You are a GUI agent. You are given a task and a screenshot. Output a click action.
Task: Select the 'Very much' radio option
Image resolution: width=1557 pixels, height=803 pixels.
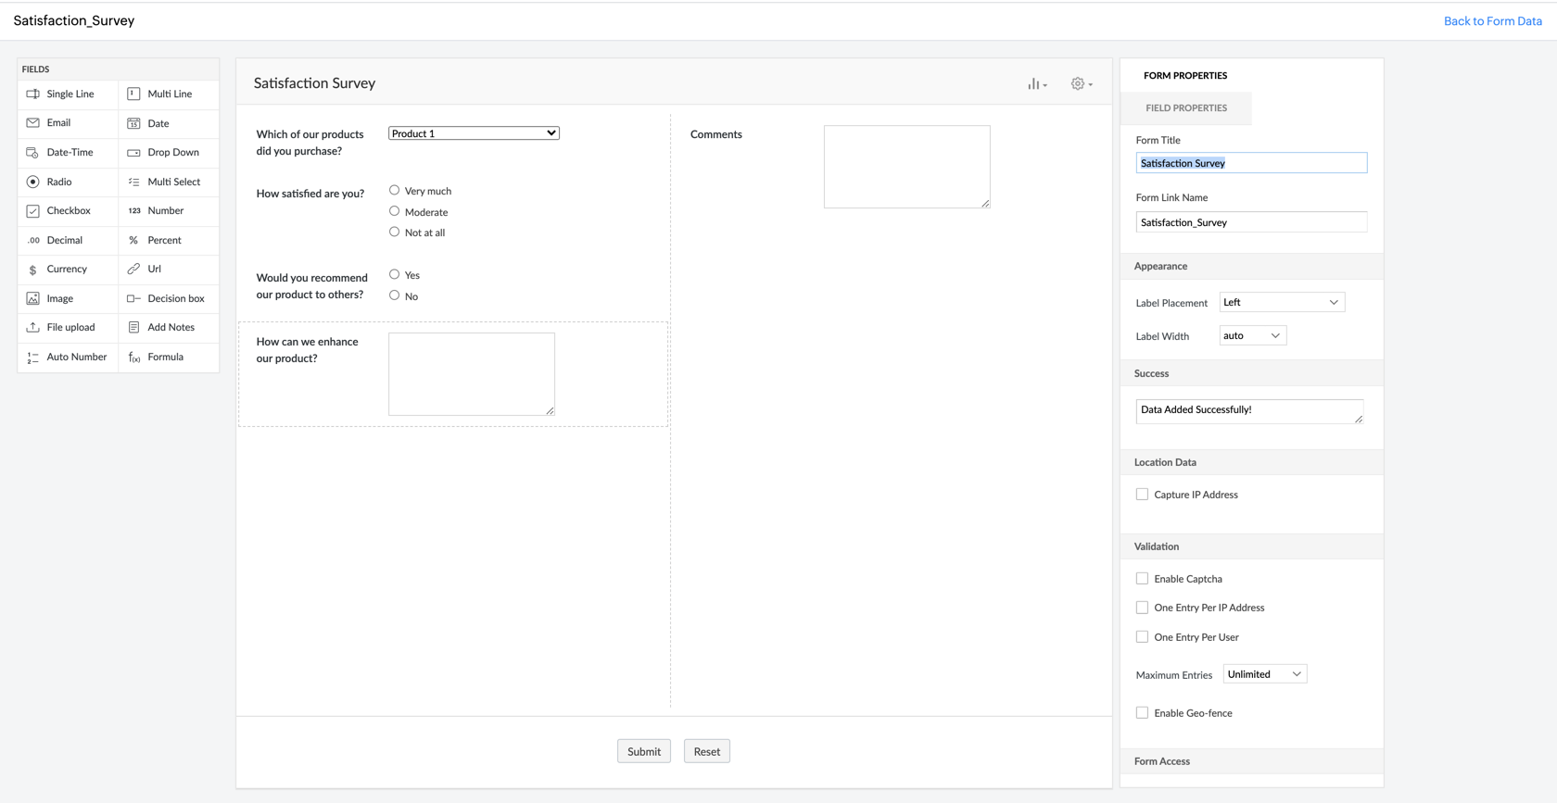tap(394, 190)
